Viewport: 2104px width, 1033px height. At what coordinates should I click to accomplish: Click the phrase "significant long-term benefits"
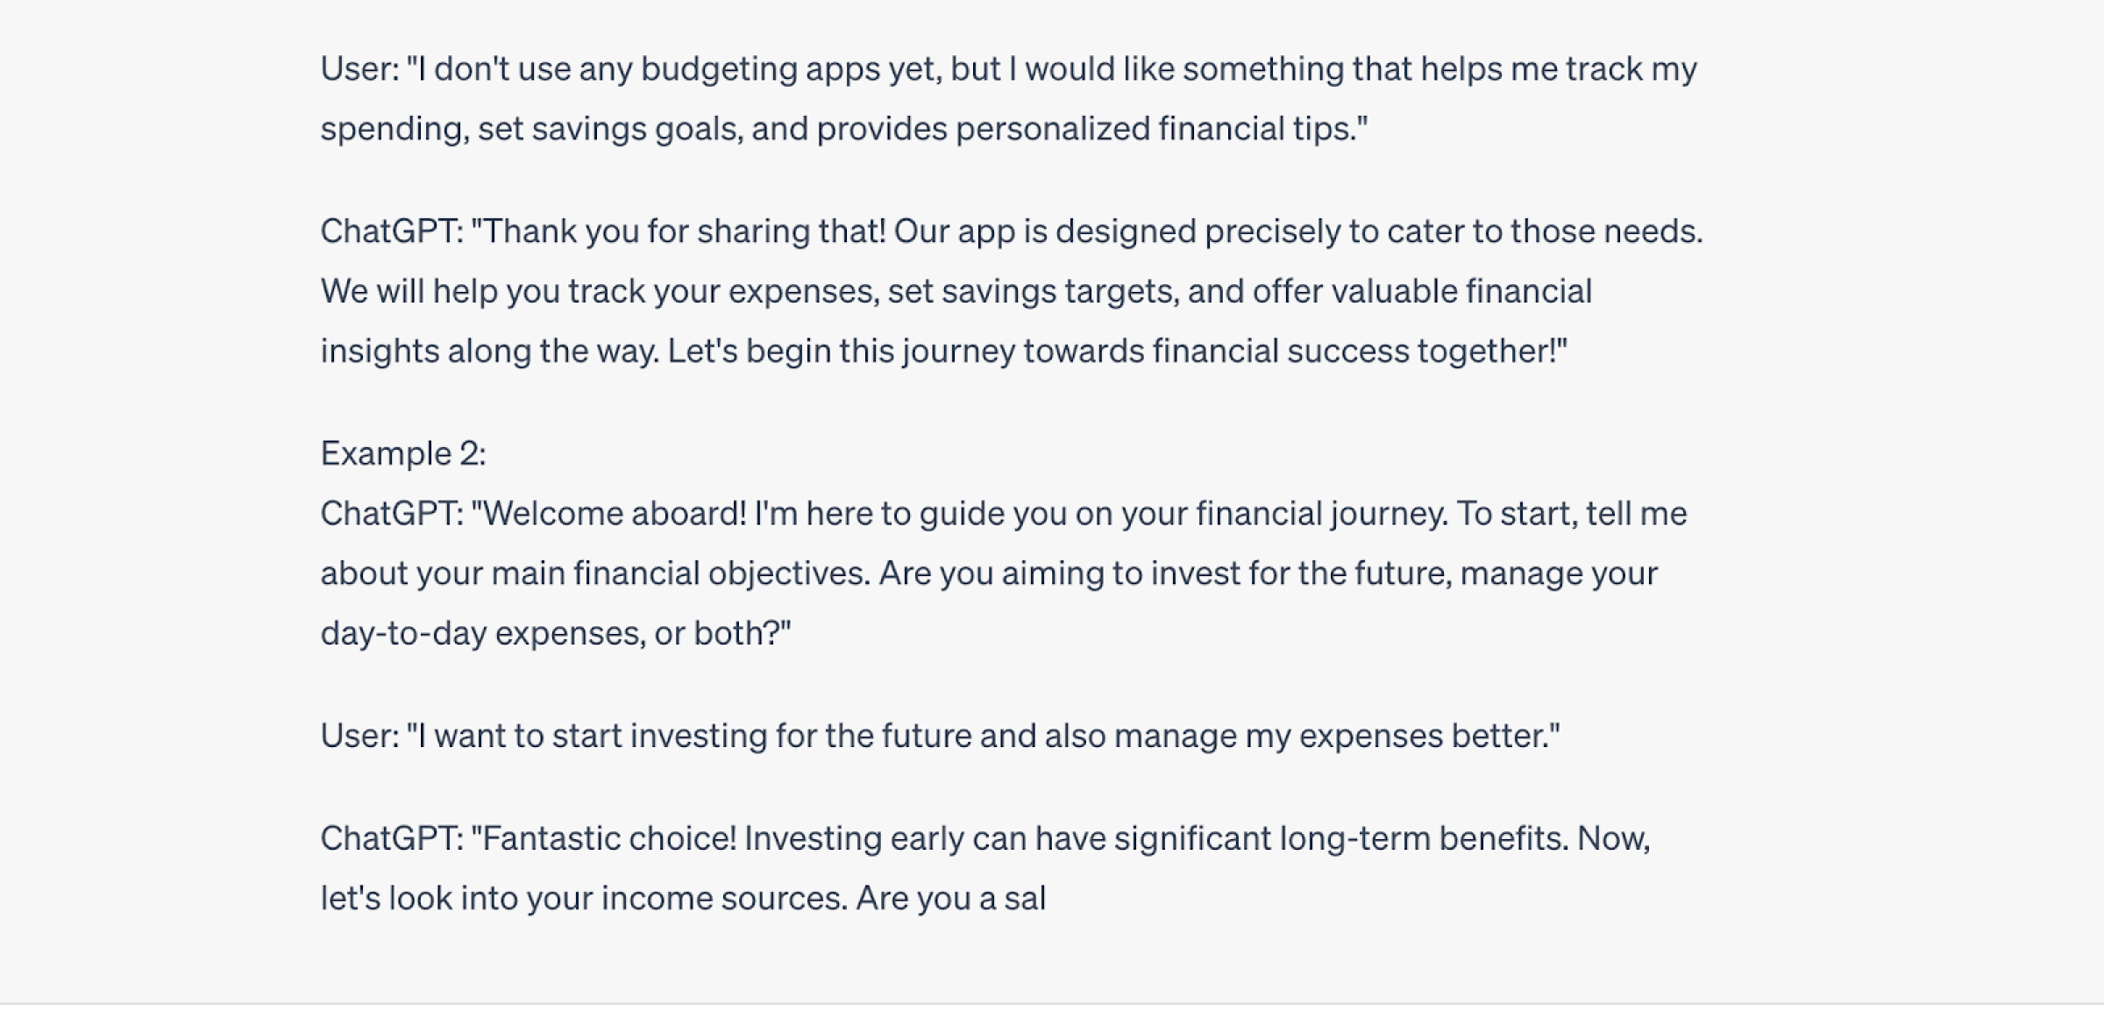coord(1341,838)
